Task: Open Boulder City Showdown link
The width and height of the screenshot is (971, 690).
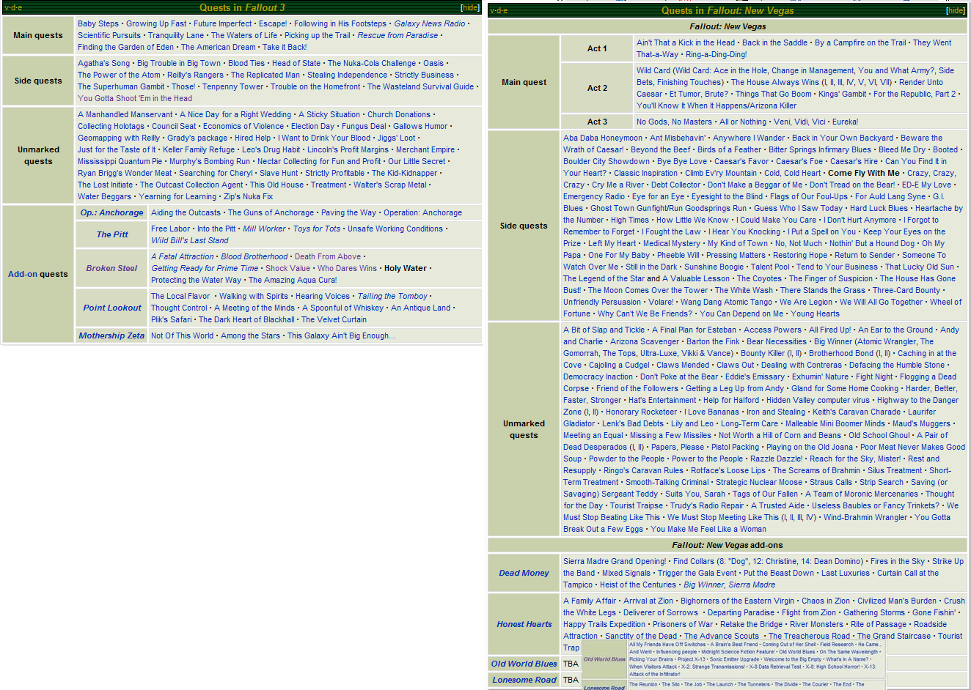Action: coord(607,161)
